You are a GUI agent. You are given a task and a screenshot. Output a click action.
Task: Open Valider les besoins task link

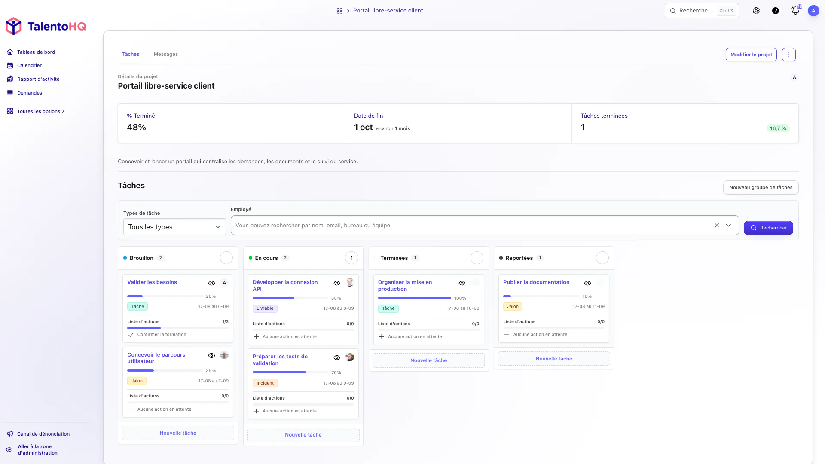pyautogui.click(x=152, y=282)
